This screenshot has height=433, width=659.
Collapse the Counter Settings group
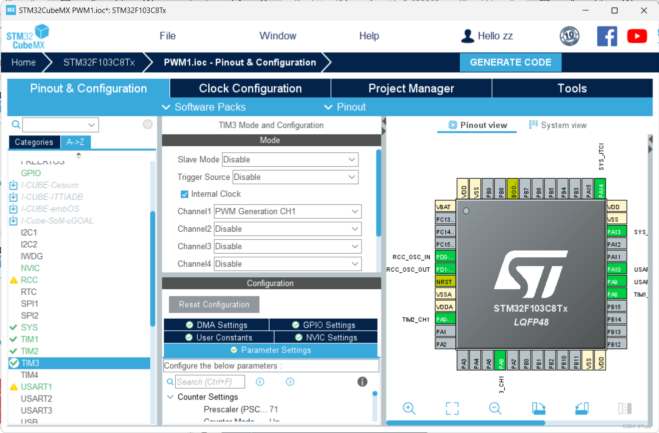coord(170,397)
